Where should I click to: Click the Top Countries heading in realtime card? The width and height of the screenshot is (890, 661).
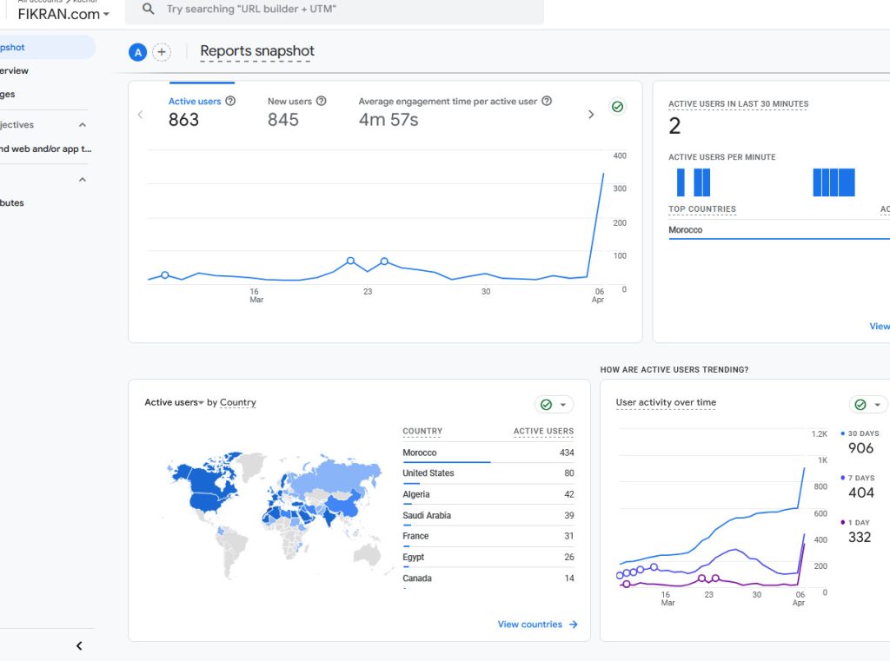coord(701,208)
